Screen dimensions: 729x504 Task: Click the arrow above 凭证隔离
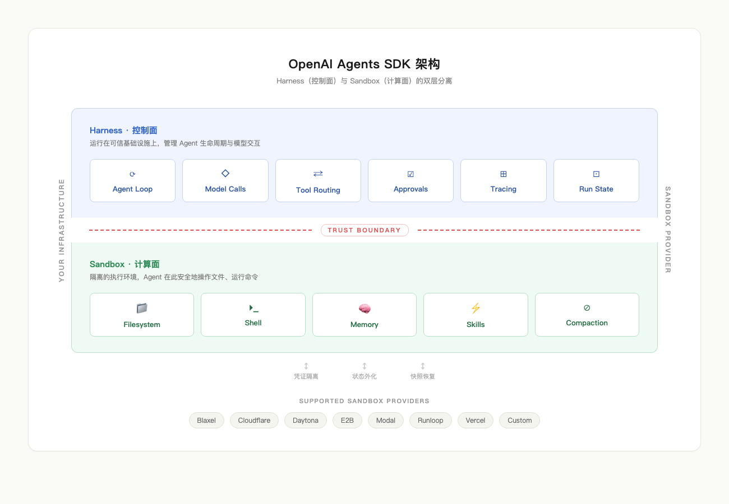tap(306, 366)
